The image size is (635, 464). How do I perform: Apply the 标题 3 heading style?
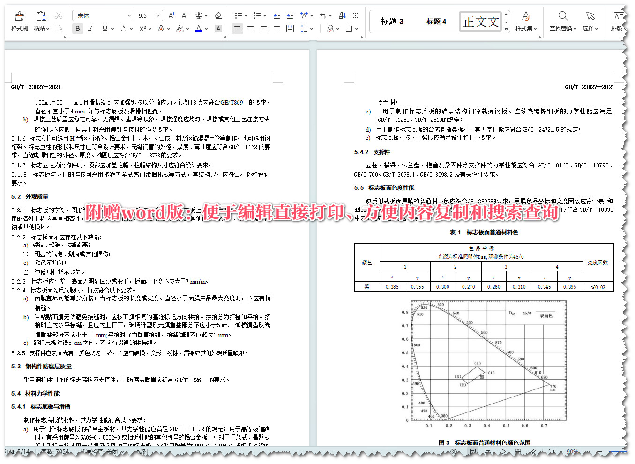pos(392,21)
